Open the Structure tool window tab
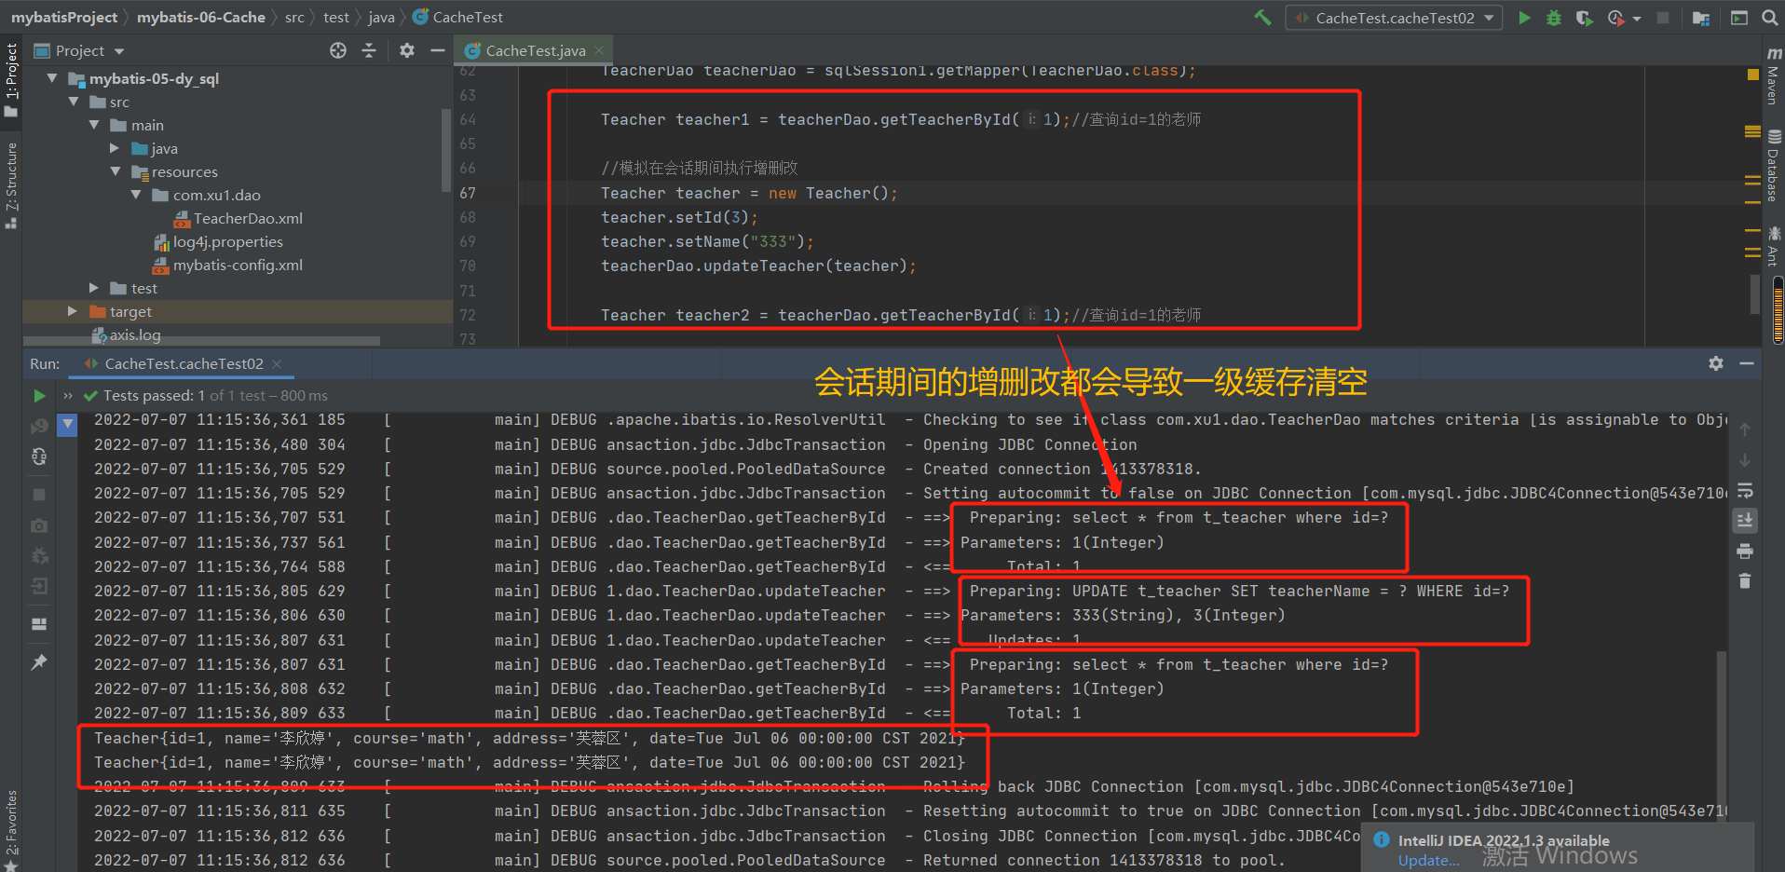Image resolution: width=1785 pixels, height=872 pixels. pyautogui.click(x=11, y=185)
